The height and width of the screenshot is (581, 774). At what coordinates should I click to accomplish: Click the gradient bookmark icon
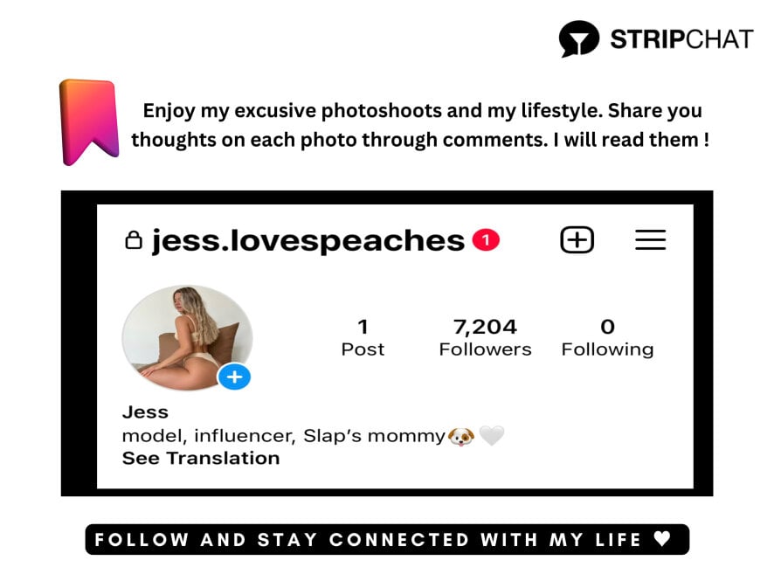(89, 122)
